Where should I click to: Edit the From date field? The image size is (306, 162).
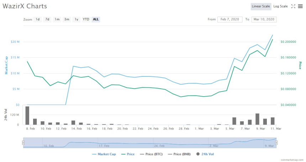pyautogui.click(x=230, y=19)
